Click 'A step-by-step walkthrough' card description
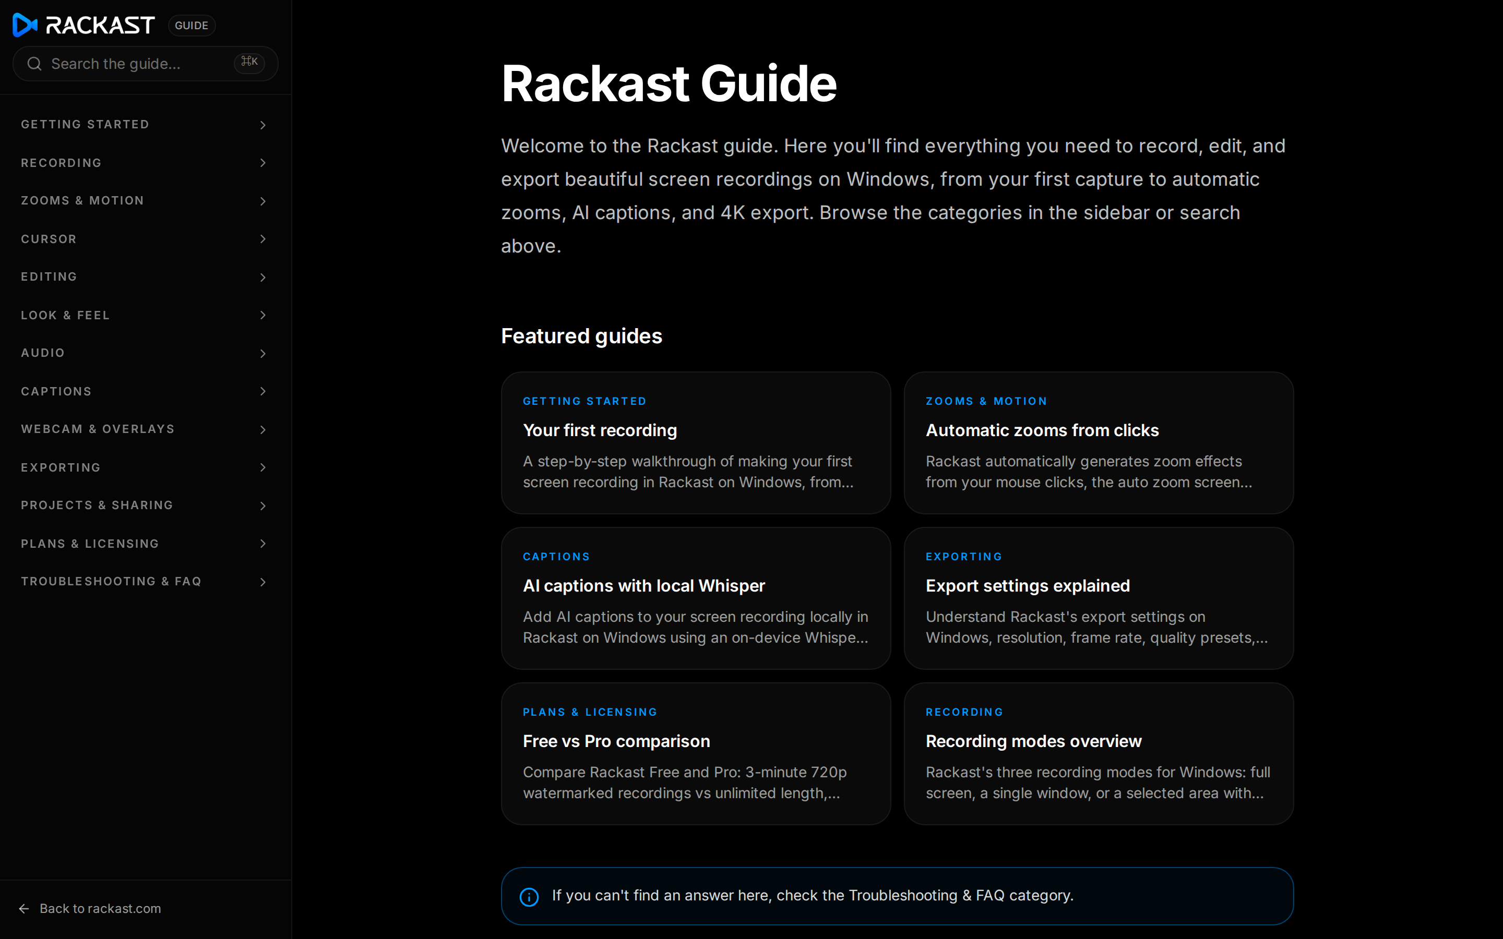The width and height of the screenshot is (1503, 939). (x=688, y=472)
